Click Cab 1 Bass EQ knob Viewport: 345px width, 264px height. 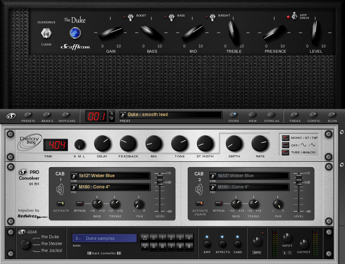point(97,204)
